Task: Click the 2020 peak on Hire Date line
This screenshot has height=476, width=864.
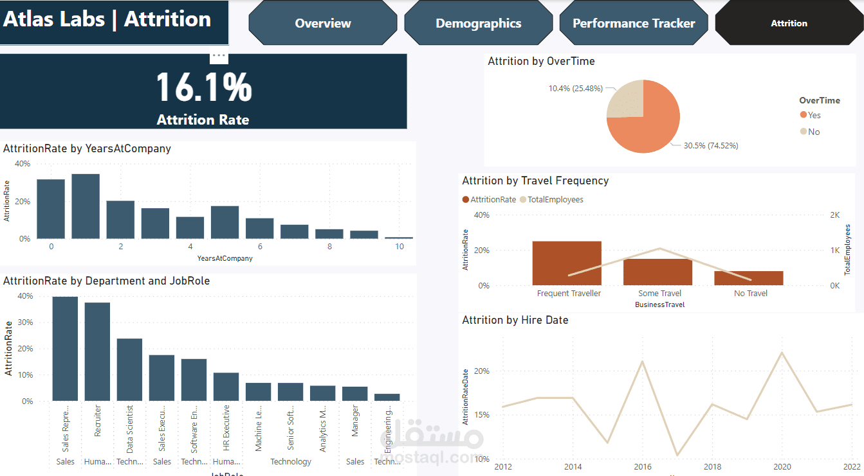Action: click(x=782, y=352)
